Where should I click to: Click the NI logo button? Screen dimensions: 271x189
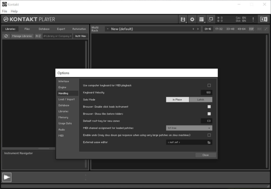coord(264,19)
